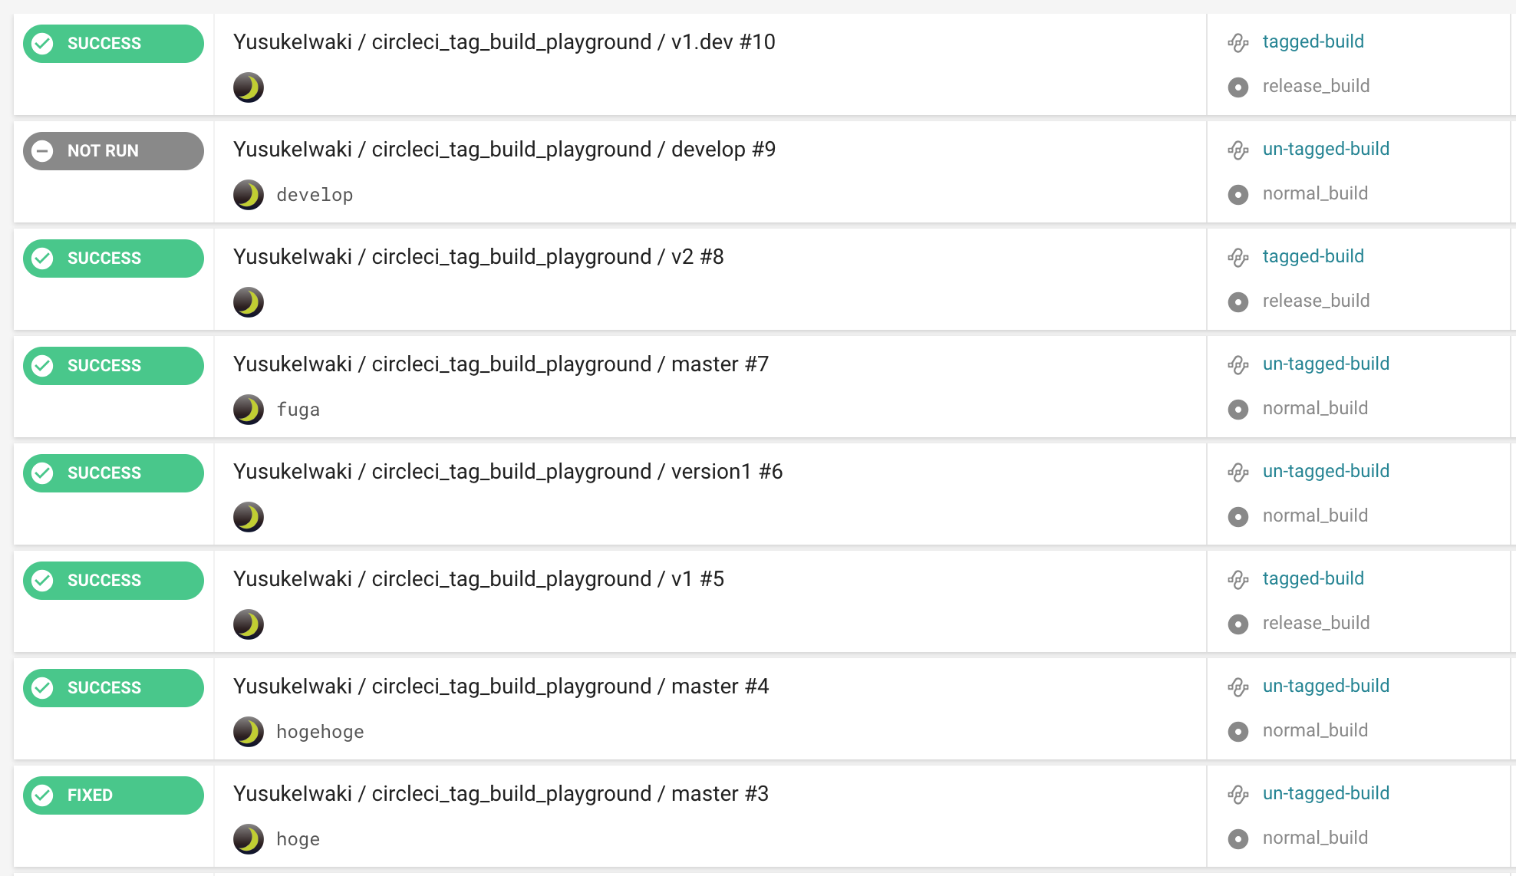This screenshot has height=876, width=1516.
Task: Click the avatar icon beside develop branch
Action: 248,194
